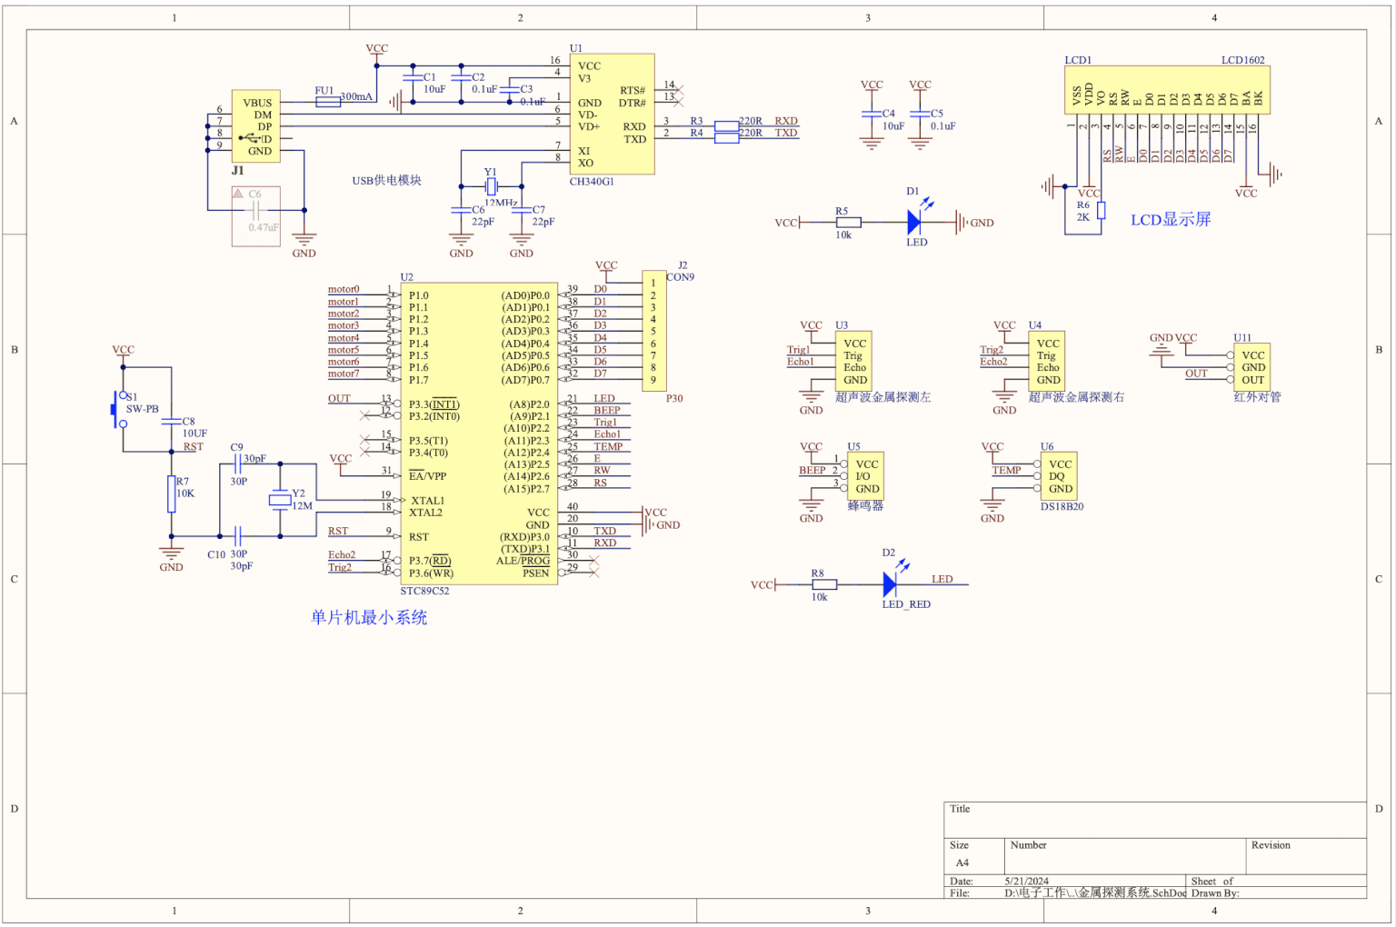Select resistor R5 10k symbol

tap(848, 222)
